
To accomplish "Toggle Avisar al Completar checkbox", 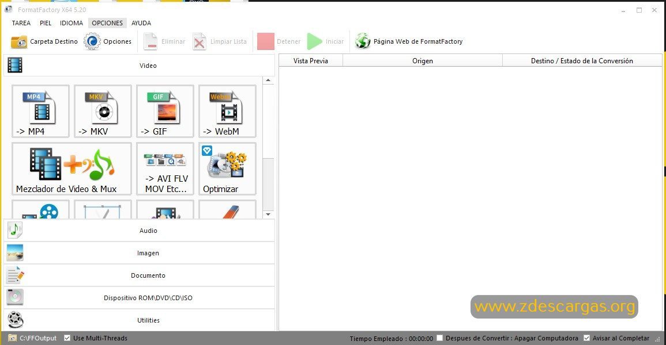I will pyautogui.click(x=586, y=338).
